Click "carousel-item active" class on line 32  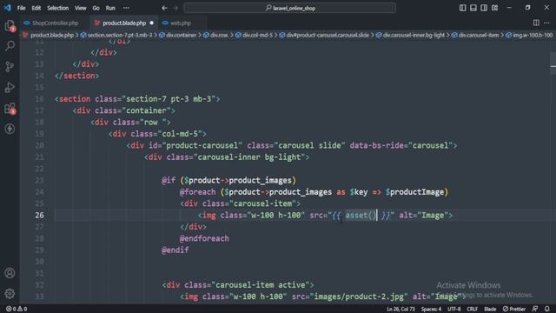(262, 284)
